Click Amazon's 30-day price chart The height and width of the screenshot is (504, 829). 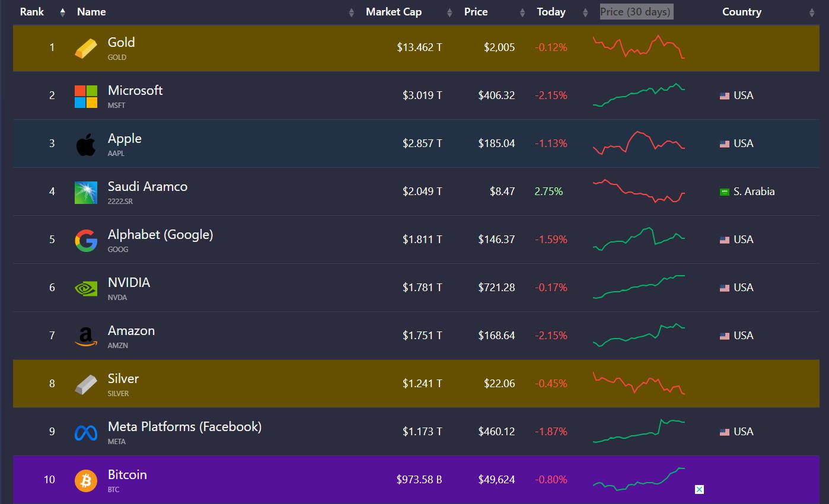coord(639,335)
